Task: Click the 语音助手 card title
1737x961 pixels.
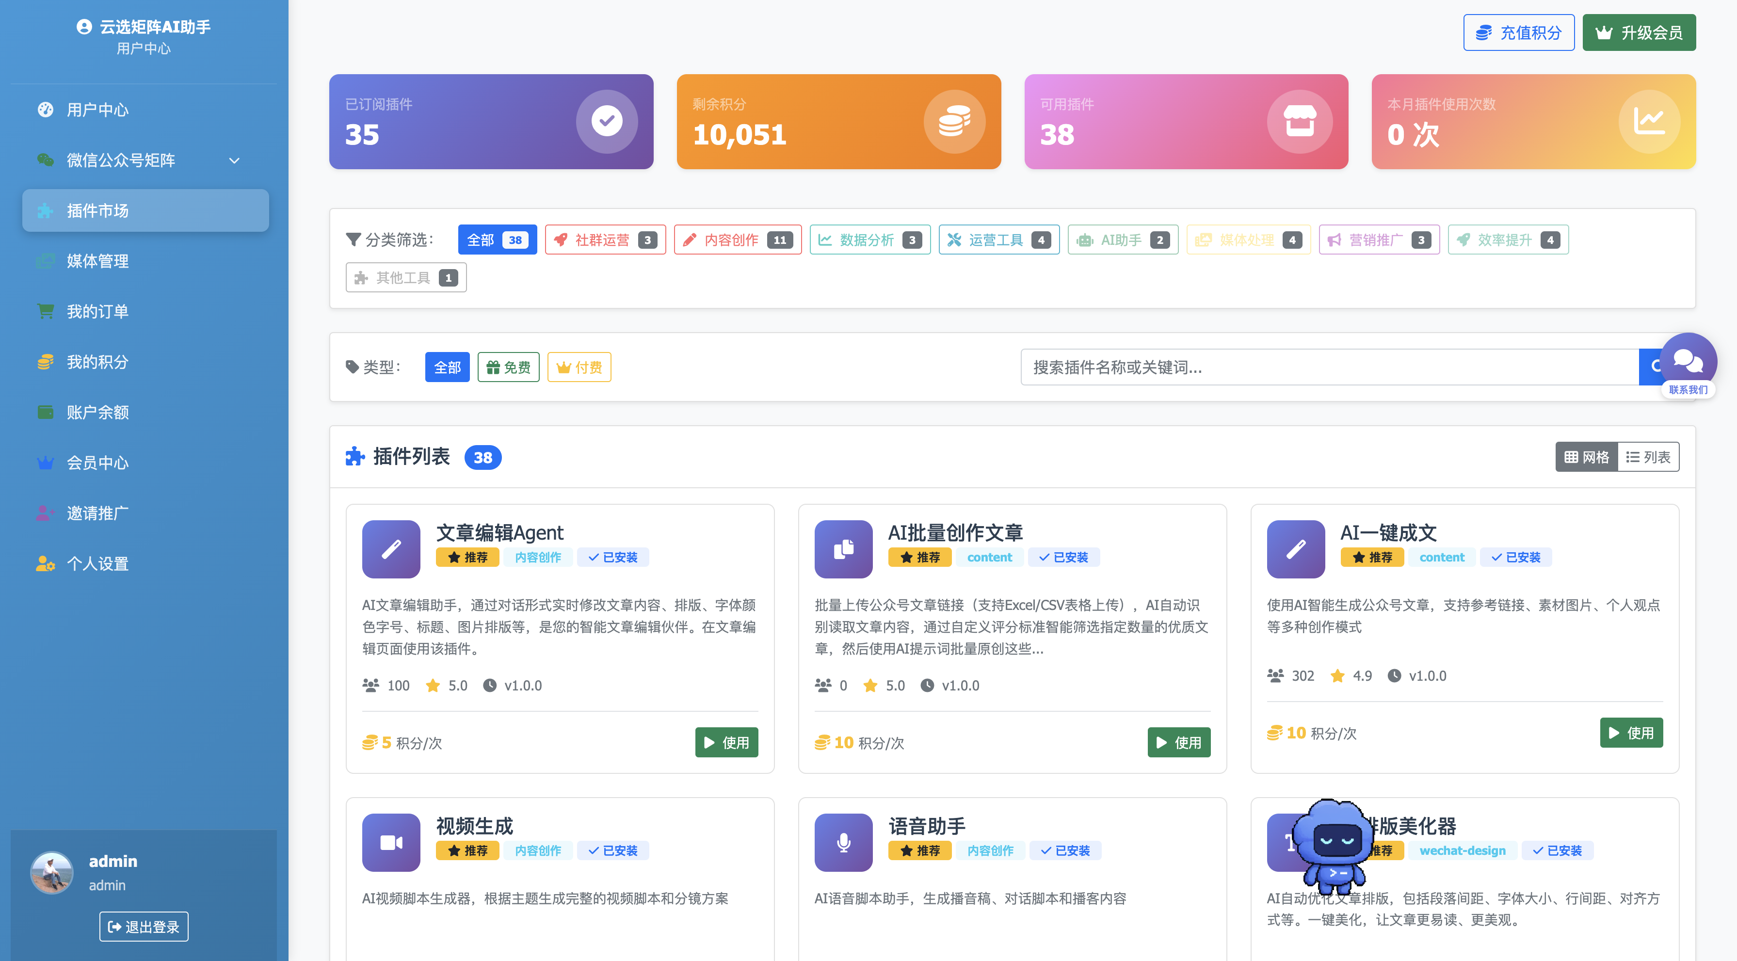Action: 927,825
